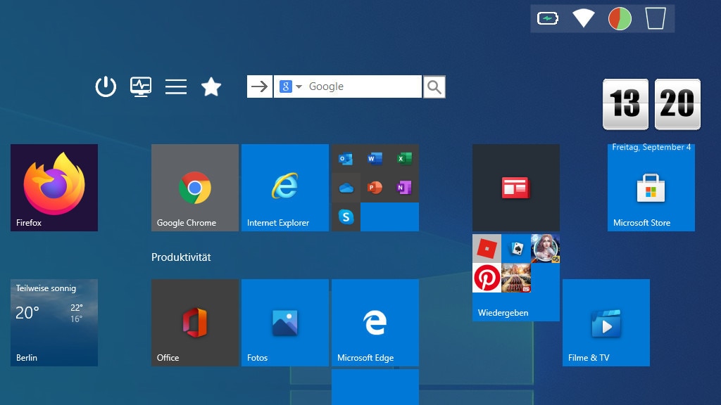Click the favorites star icon

[211, 86]
